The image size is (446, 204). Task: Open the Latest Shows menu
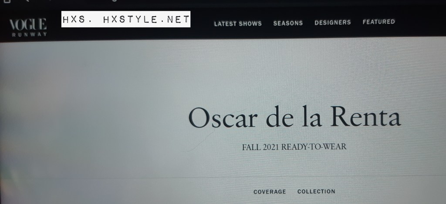[238, 23]
